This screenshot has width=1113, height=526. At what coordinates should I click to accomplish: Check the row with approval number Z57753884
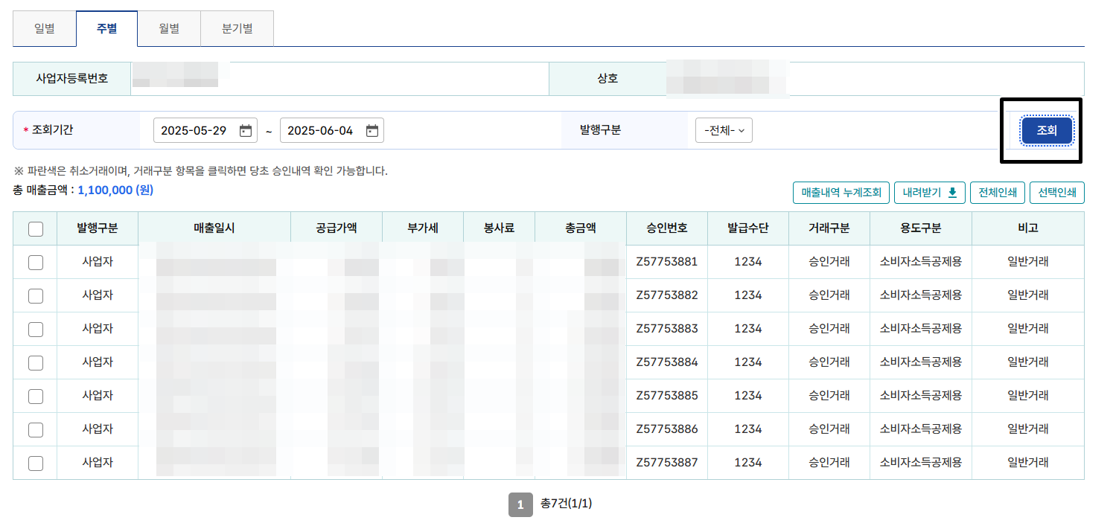click(35, 362)
